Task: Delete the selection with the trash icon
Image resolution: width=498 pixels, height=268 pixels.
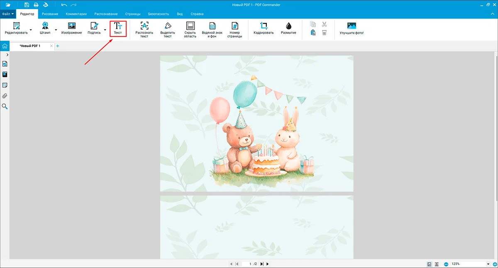Action: [x=324, y=33]
